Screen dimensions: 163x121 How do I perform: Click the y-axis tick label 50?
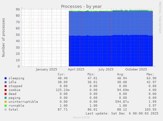[x=18, y=35]
